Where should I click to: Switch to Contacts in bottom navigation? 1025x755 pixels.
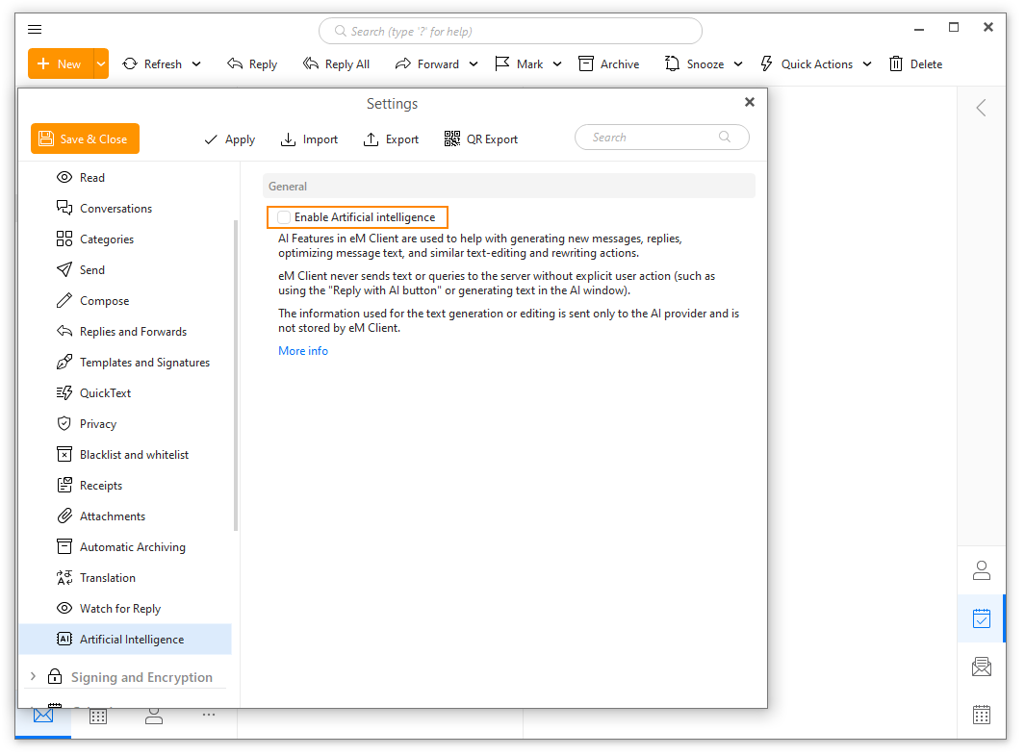pyautogui.click(x=154, y=717)
